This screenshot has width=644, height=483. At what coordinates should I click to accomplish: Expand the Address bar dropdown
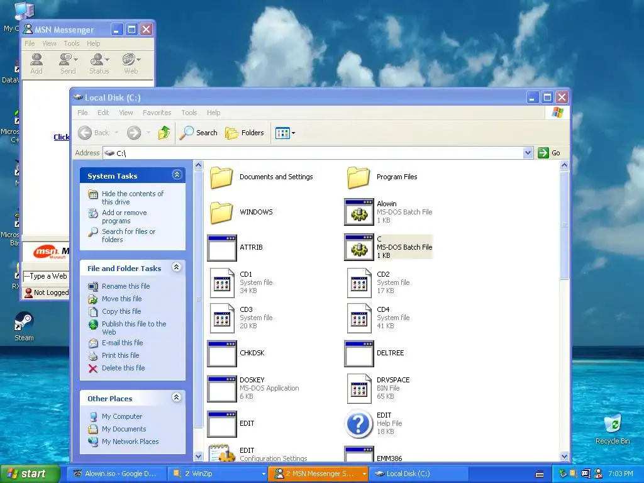(x=528, y=153)
